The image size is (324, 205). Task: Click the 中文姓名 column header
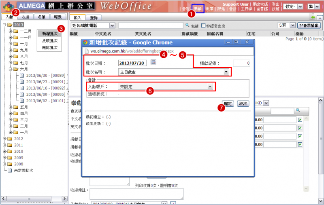point(103,34)
